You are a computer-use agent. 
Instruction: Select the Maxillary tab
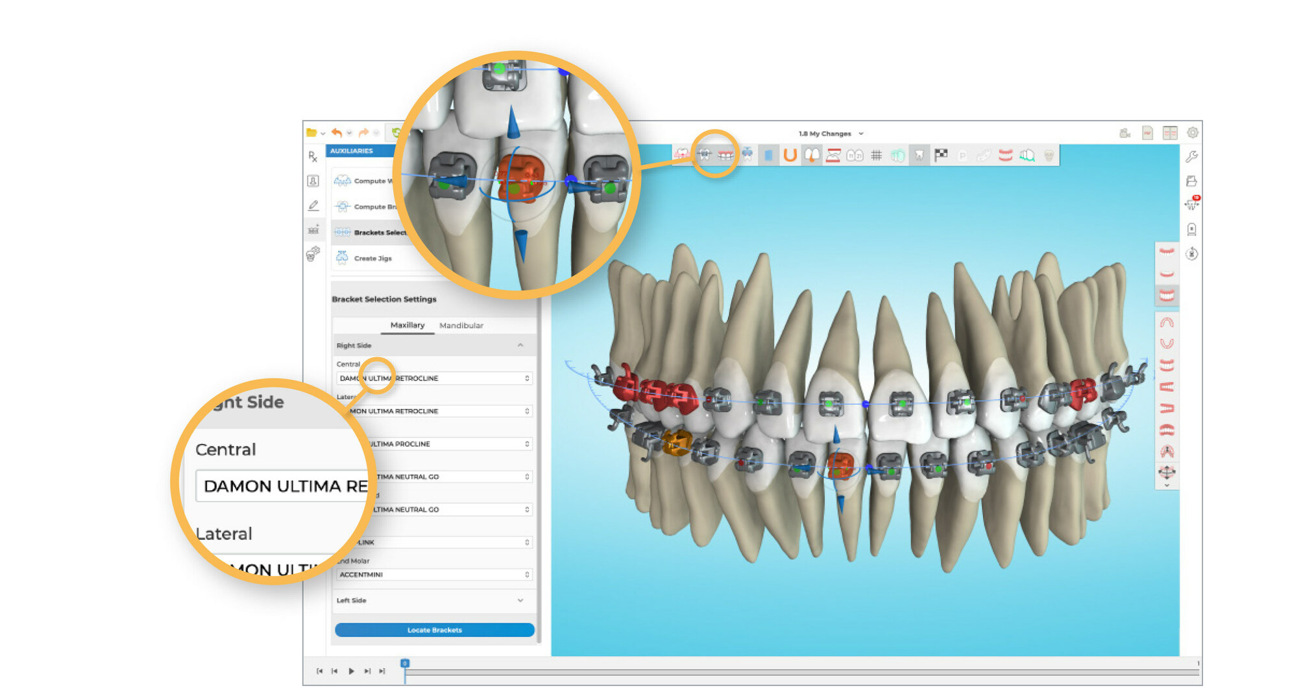(408, 325)
